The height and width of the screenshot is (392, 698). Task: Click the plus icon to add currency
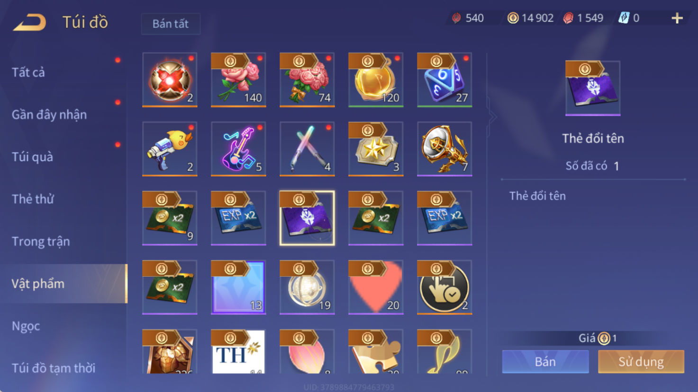(x=677, y=18)
